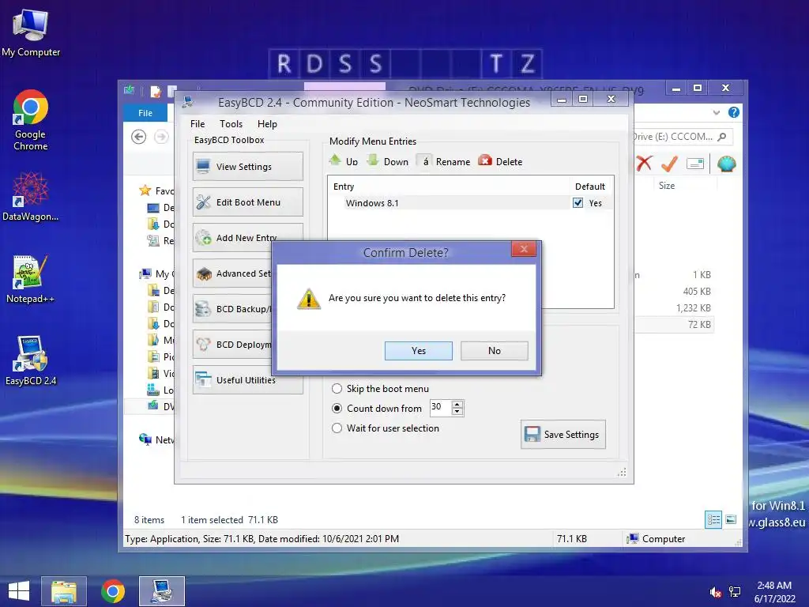The image size is (809, 607).
Task: Open Chrome from the taskbar
Action: [113, 591]
